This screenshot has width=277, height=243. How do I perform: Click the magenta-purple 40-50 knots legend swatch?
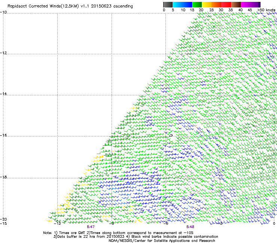pos(251,4)
